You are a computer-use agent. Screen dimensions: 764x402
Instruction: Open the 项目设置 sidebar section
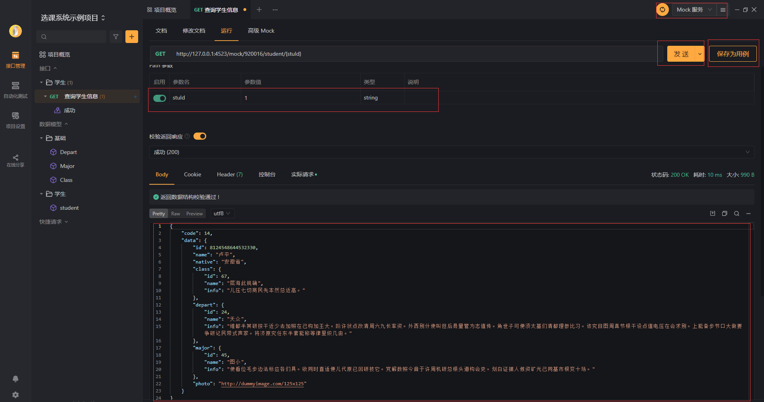(x=16, y=120)
